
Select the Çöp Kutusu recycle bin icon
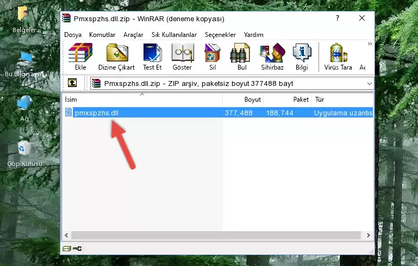24,153
